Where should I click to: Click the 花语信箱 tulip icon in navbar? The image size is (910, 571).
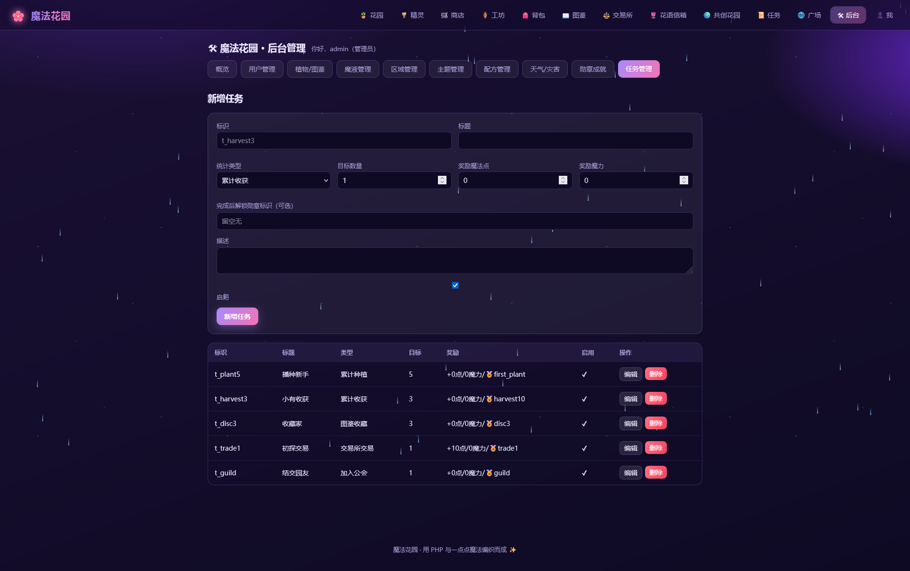[653, 16]
